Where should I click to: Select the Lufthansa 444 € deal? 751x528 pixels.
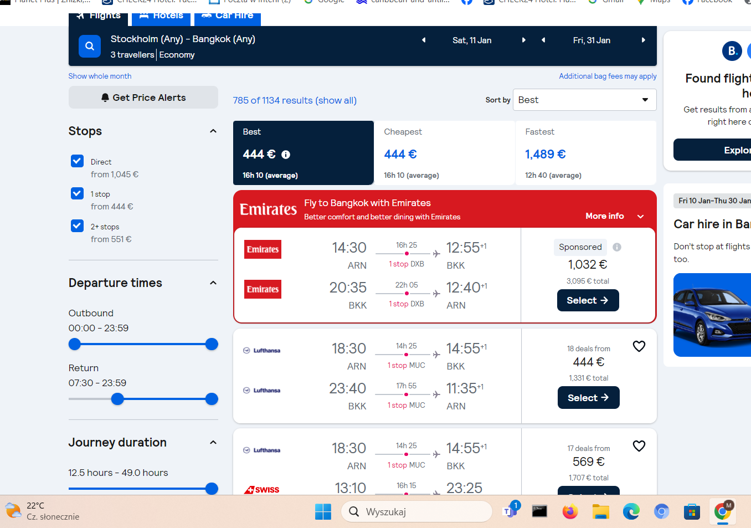[588, 398]
